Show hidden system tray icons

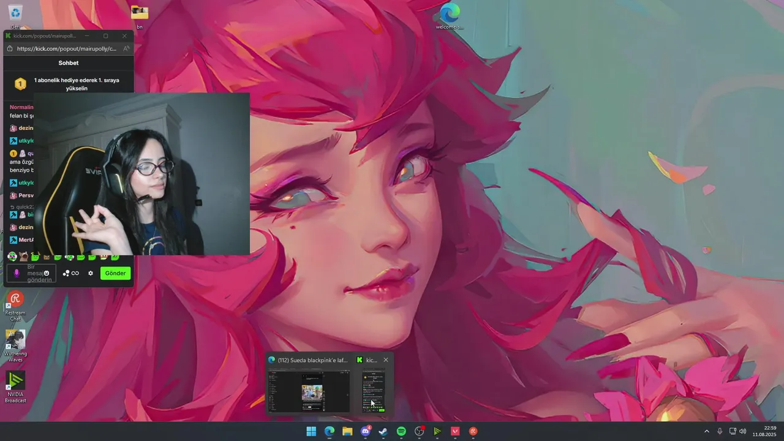pos(706,431)
